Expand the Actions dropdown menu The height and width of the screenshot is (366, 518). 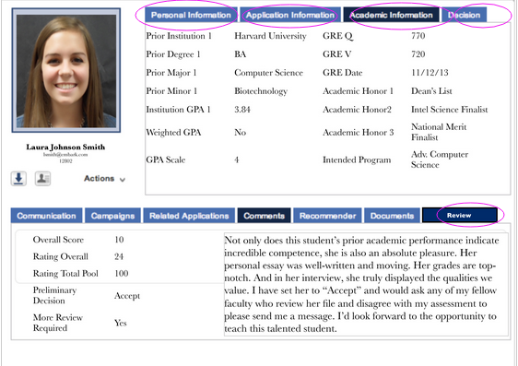[104, 179]
